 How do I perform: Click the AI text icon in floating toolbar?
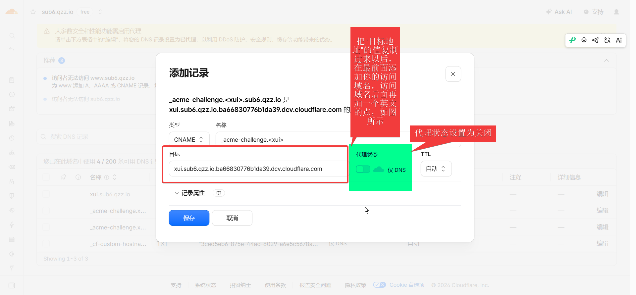(619, 40)
